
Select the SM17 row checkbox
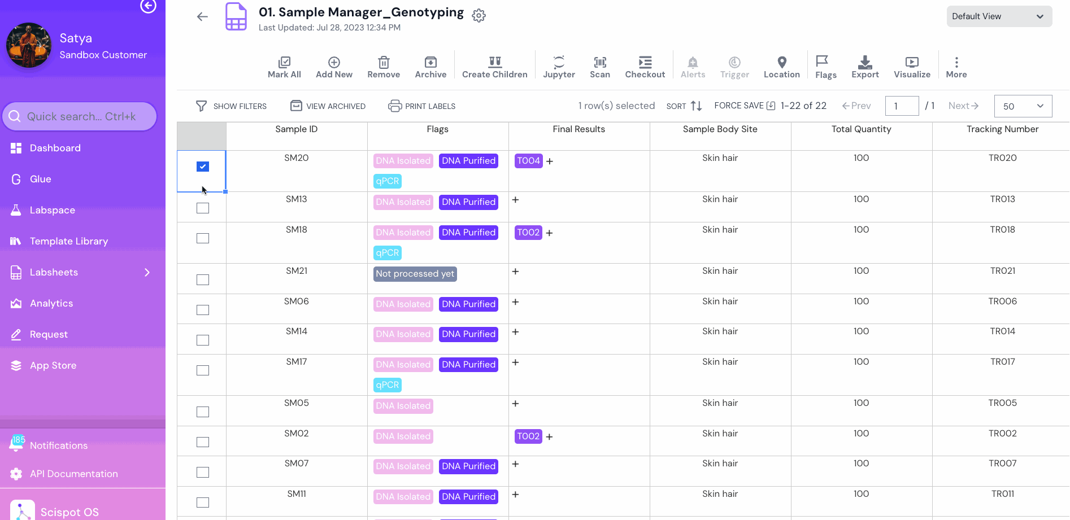click(x=203, y=370)
